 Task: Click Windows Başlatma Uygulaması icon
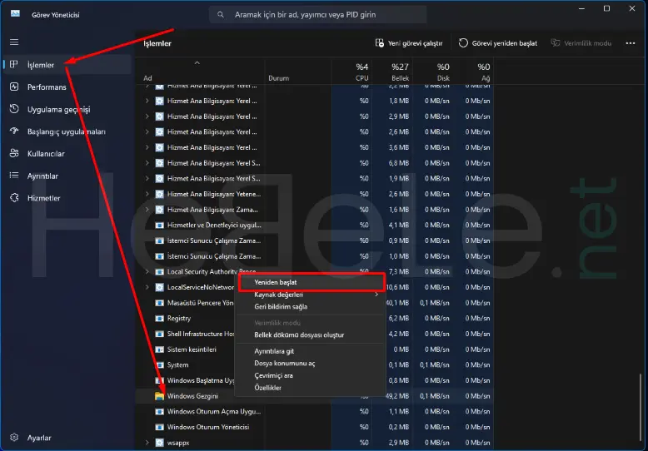coord(160,380)
